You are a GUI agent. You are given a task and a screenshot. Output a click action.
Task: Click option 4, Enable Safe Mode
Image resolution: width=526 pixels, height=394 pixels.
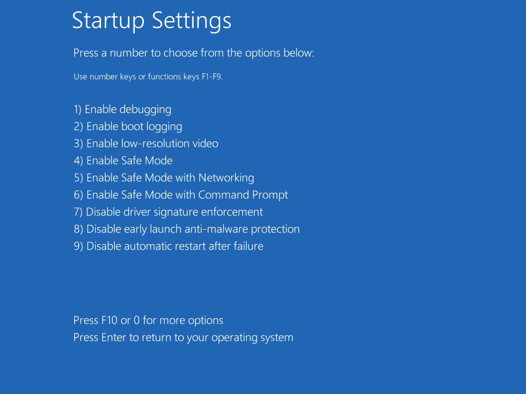pyautogui.click(x=123, y=161)
